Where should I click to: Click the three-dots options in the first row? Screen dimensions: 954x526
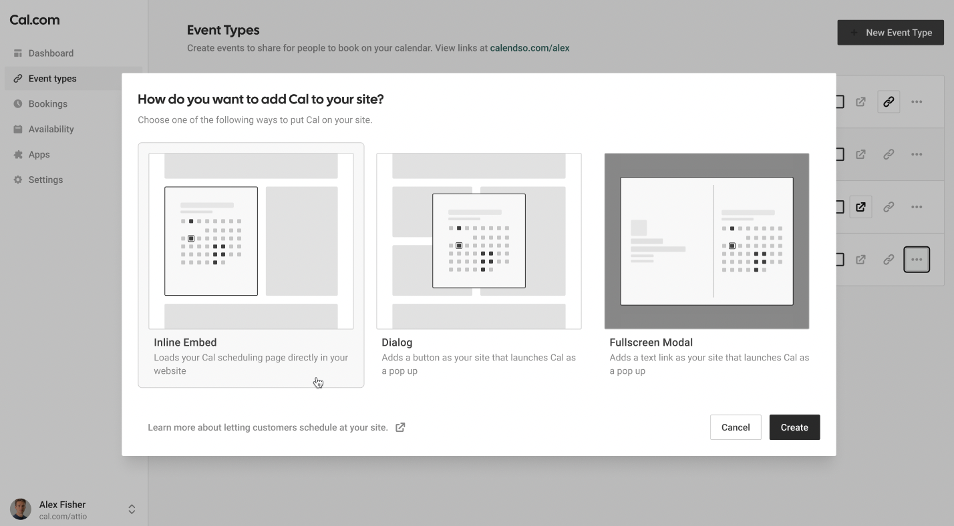[917, 102]
